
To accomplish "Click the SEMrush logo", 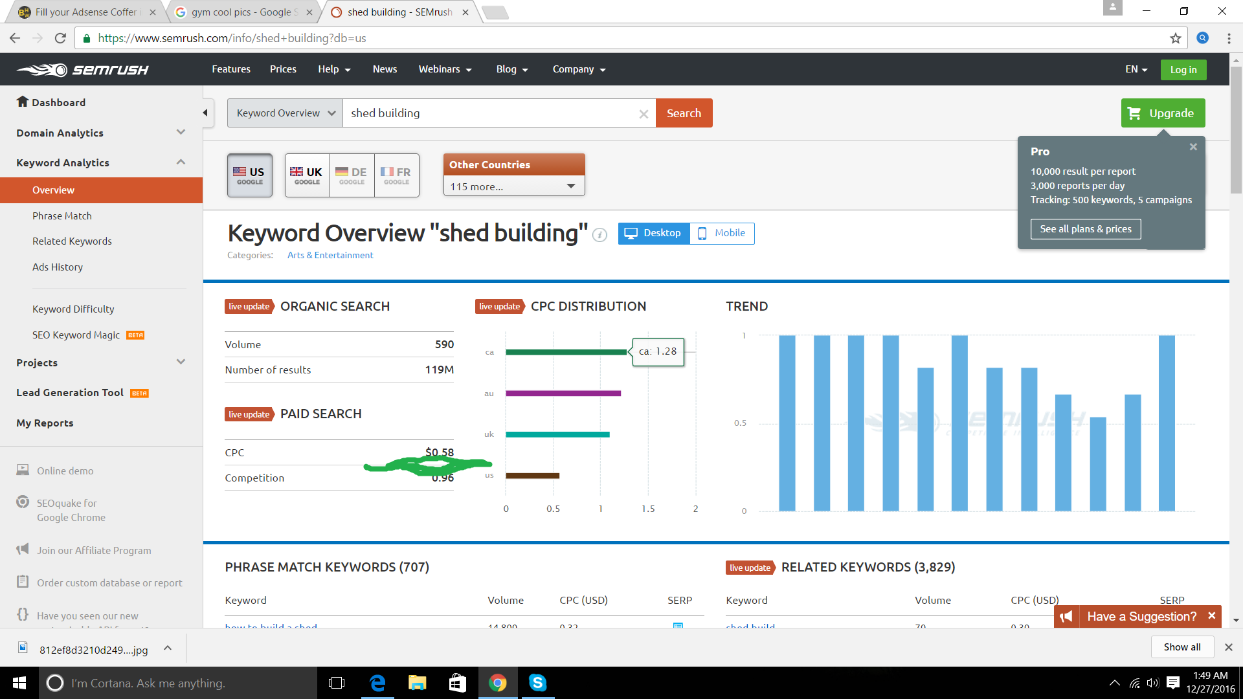I will click(82, 69).
